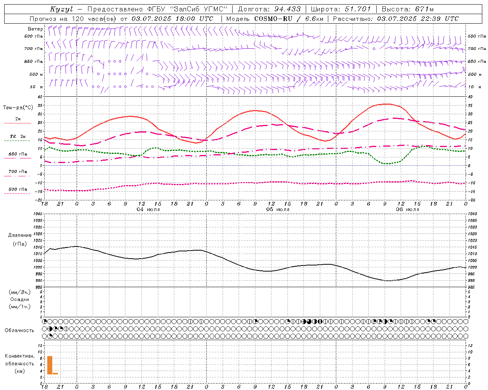The image size is (488, 390).
Task: Click the '(мм/3ч.)' precipitation unit label
Action: pos(20,292)
